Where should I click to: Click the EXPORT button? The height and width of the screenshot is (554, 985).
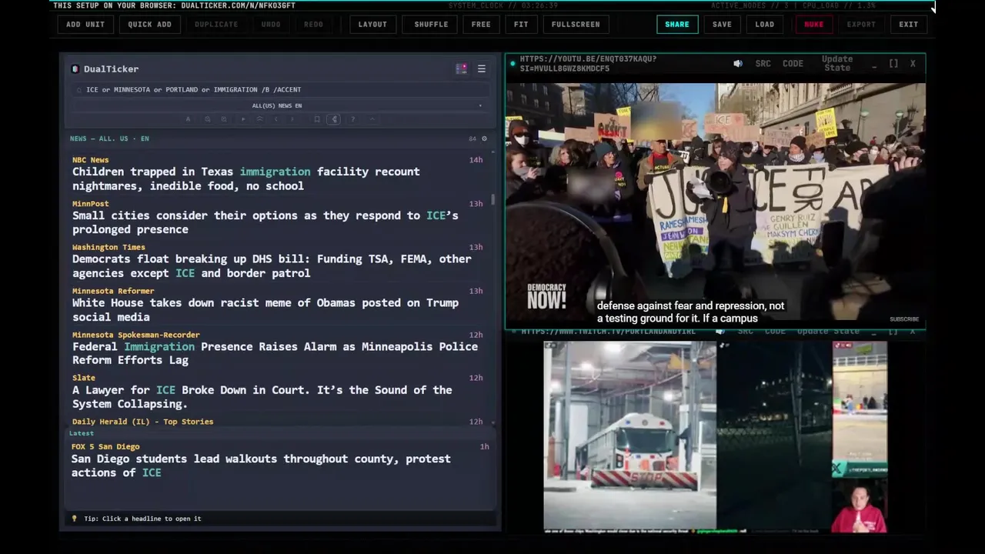[x=861, y=24]
